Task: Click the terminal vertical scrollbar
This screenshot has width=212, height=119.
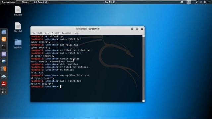Action: point(143,68)
